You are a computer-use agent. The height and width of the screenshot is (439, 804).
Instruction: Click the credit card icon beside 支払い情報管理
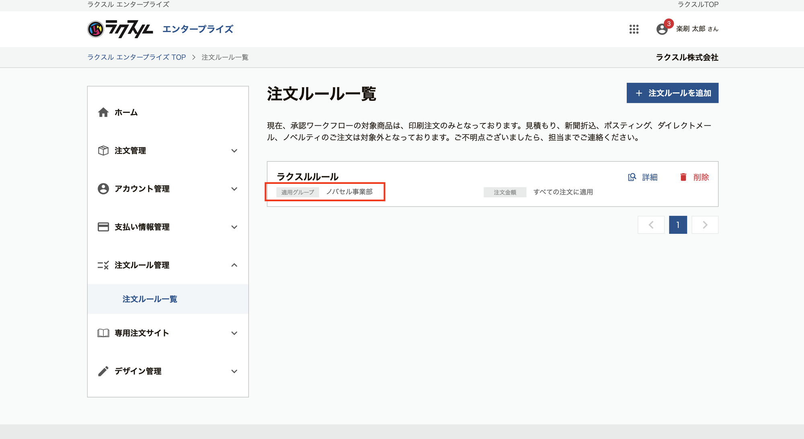(103, 227)
